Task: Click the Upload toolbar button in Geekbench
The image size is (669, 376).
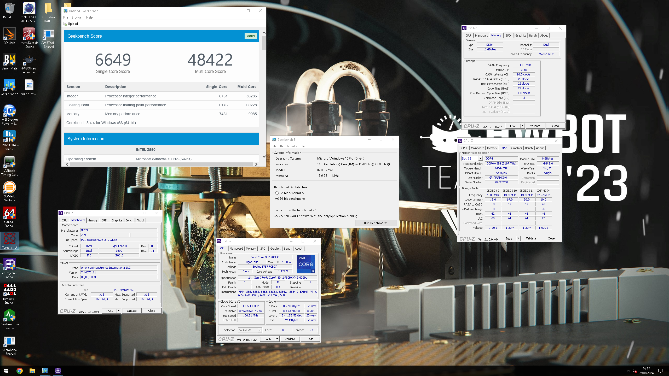Action: [71, 24]
